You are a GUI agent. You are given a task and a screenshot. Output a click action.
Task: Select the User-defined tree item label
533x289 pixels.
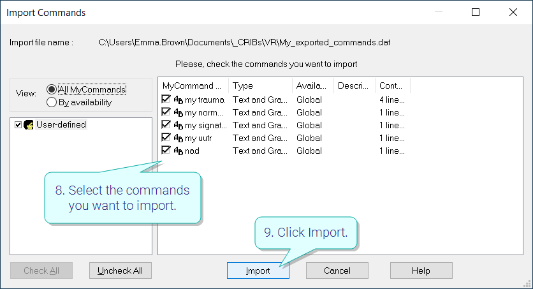point(61,125)
